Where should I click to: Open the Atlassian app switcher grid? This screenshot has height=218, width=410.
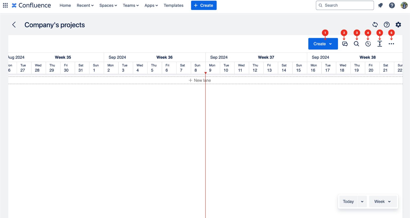5,5
